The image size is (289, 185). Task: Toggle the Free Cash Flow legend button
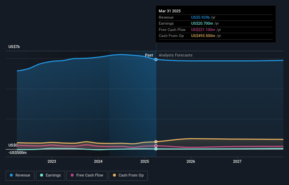[87, 175]
